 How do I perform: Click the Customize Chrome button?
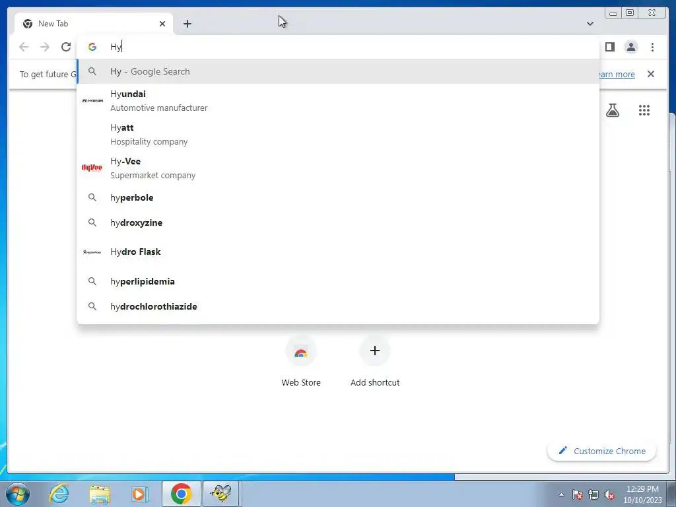click(602, 451)
